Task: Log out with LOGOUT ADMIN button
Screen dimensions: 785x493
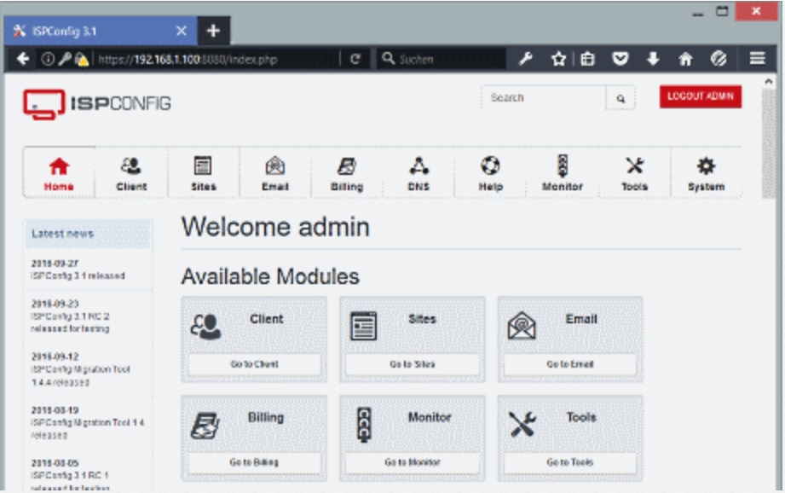Action: (x=701, y=96)
